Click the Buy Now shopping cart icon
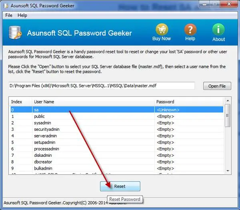Viewport: 240px width, 210px height. (x=162, y=29)
